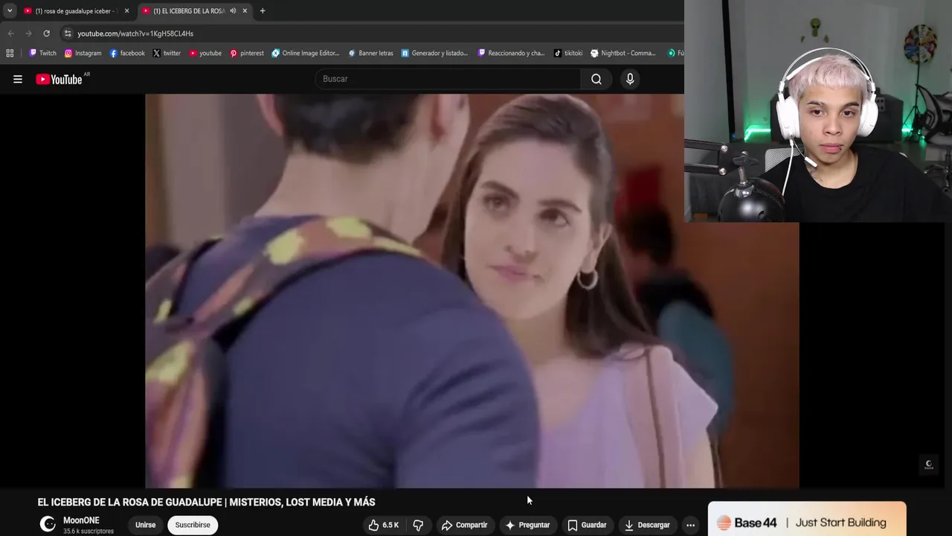Focus the URL address bar

pyautogui.click(x=372, y=33)
